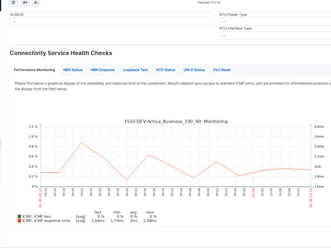Open the NBN Dropouts tab
The height and width of the screenshot is (248, 331).
tap(103, 70)
